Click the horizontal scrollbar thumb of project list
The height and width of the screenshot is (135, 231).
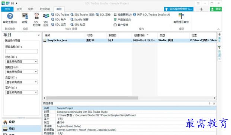pos(92,98)
